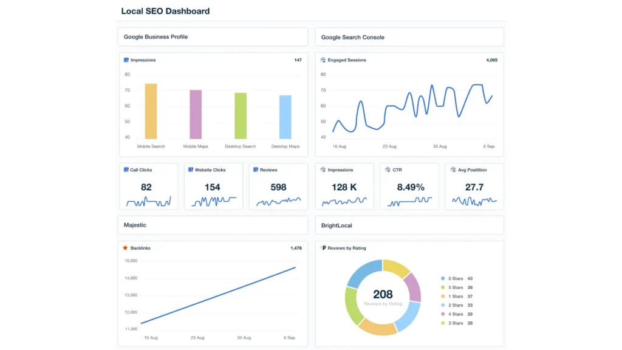Screen dimensions: 622x350
Task: Open the Google Search Console section header
Action: point(409,37)
